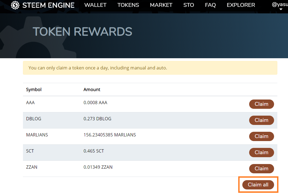Open the WALLET menu item
288x193 pixels.
95,5
